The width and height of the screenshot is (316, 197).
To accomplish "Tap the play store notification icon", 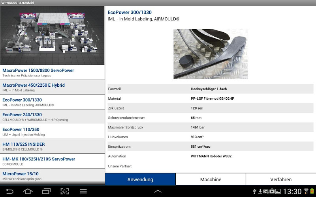I will (272, 191).
